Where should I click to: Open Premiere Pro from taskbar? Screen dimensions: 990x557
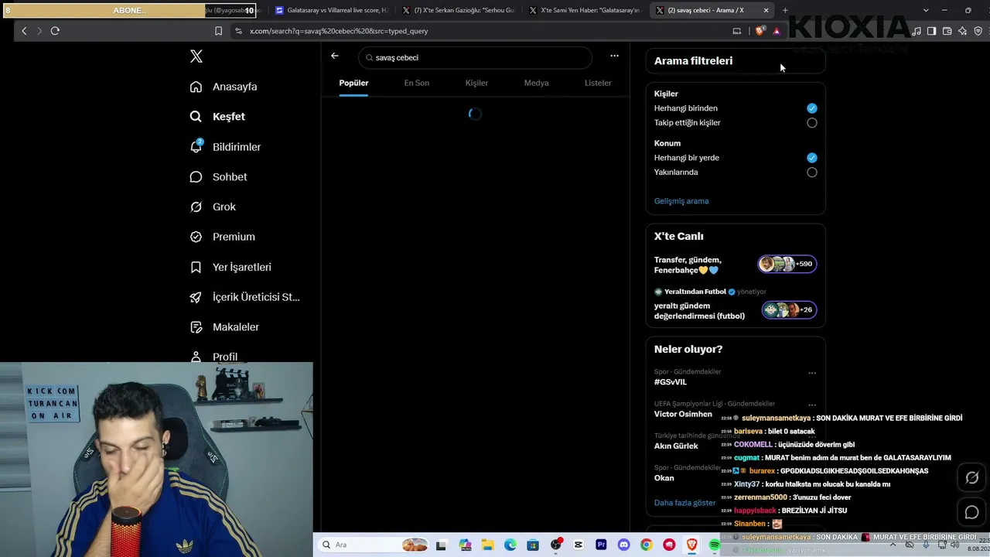[x=601, y=545]
